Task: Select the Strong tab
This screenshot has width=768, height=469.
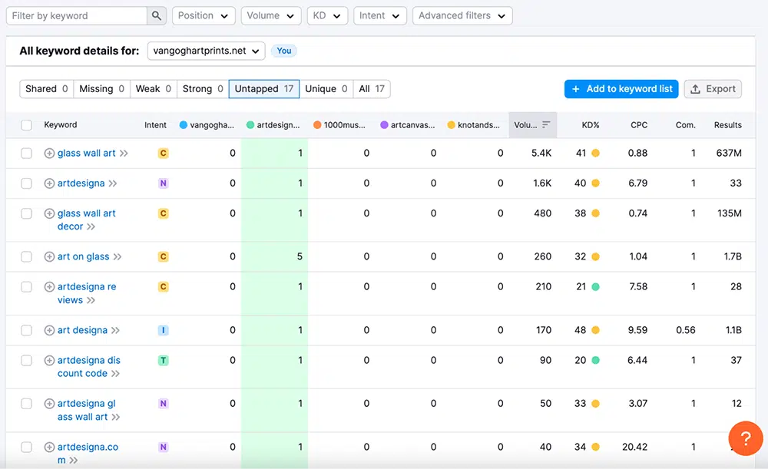Action: 203,88
